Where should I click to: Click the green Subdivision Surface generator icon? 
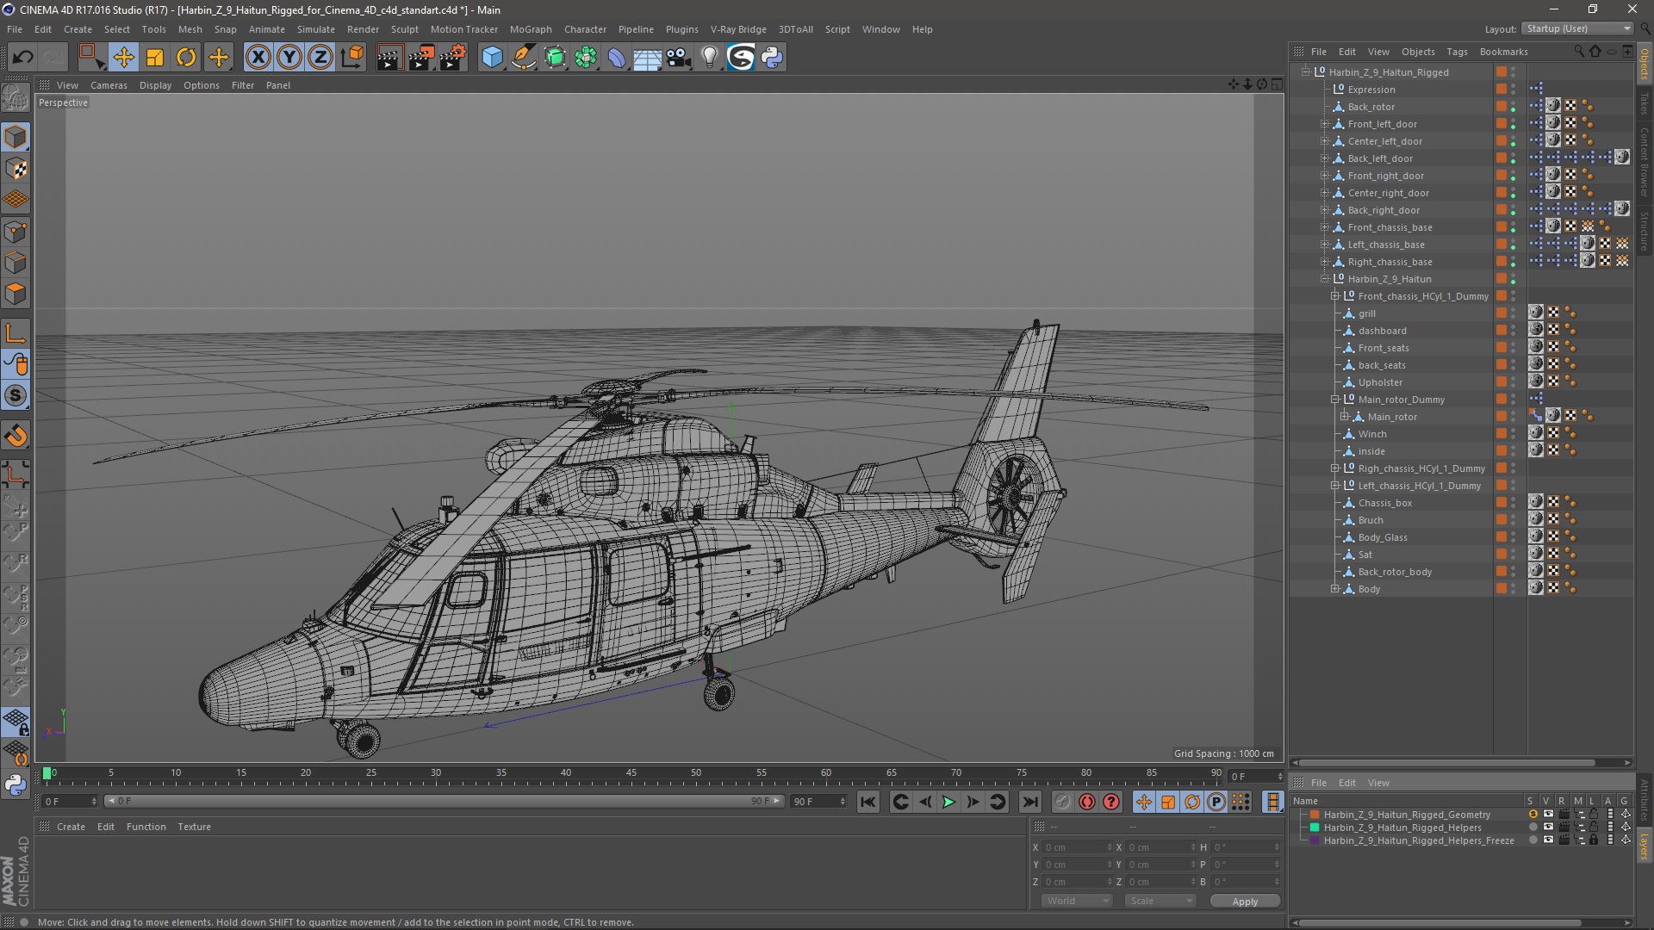click(x=555, y=58)
